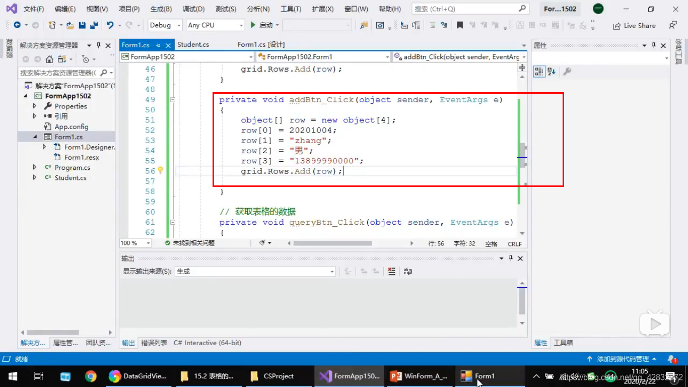Switch to the C# Interactive (64-bit) tab
The image size is (688, 387).
[208, 343]
